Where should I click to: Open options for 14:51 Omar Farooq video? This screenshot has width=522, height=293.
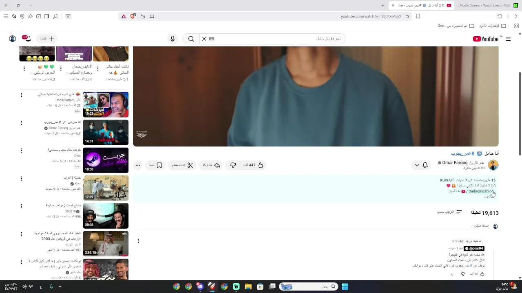[x=22, y=123]
